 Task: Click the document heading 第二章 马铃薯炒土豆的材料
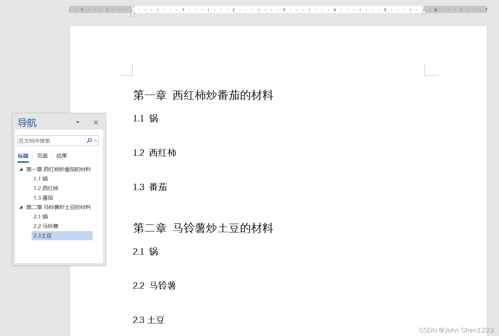203,228
